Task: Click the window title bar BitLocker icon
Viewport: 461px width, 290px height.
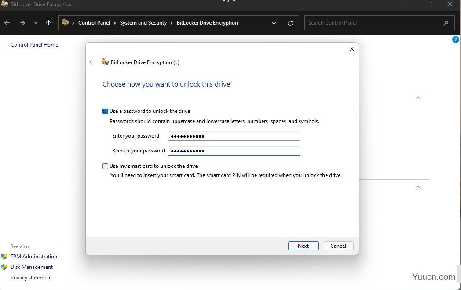Action: click(4, 4)
